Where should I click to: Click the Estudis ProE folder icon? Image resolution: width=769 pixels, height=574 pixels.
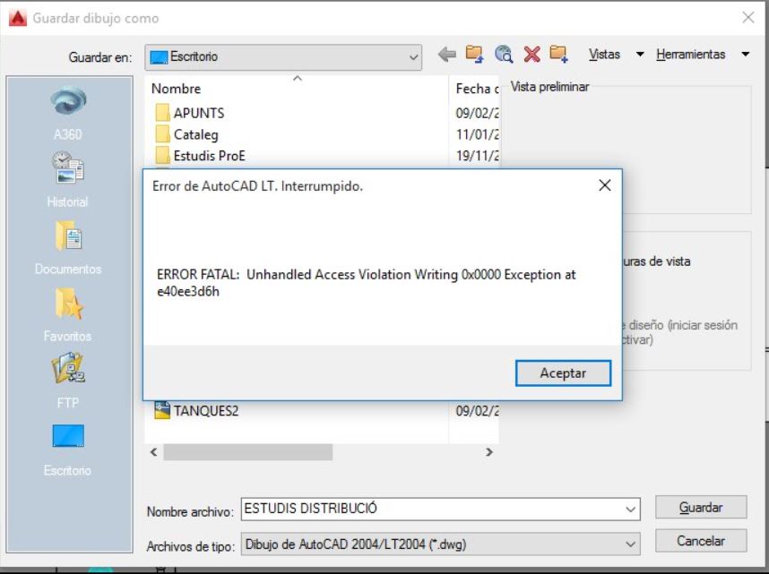coord(162,156)
